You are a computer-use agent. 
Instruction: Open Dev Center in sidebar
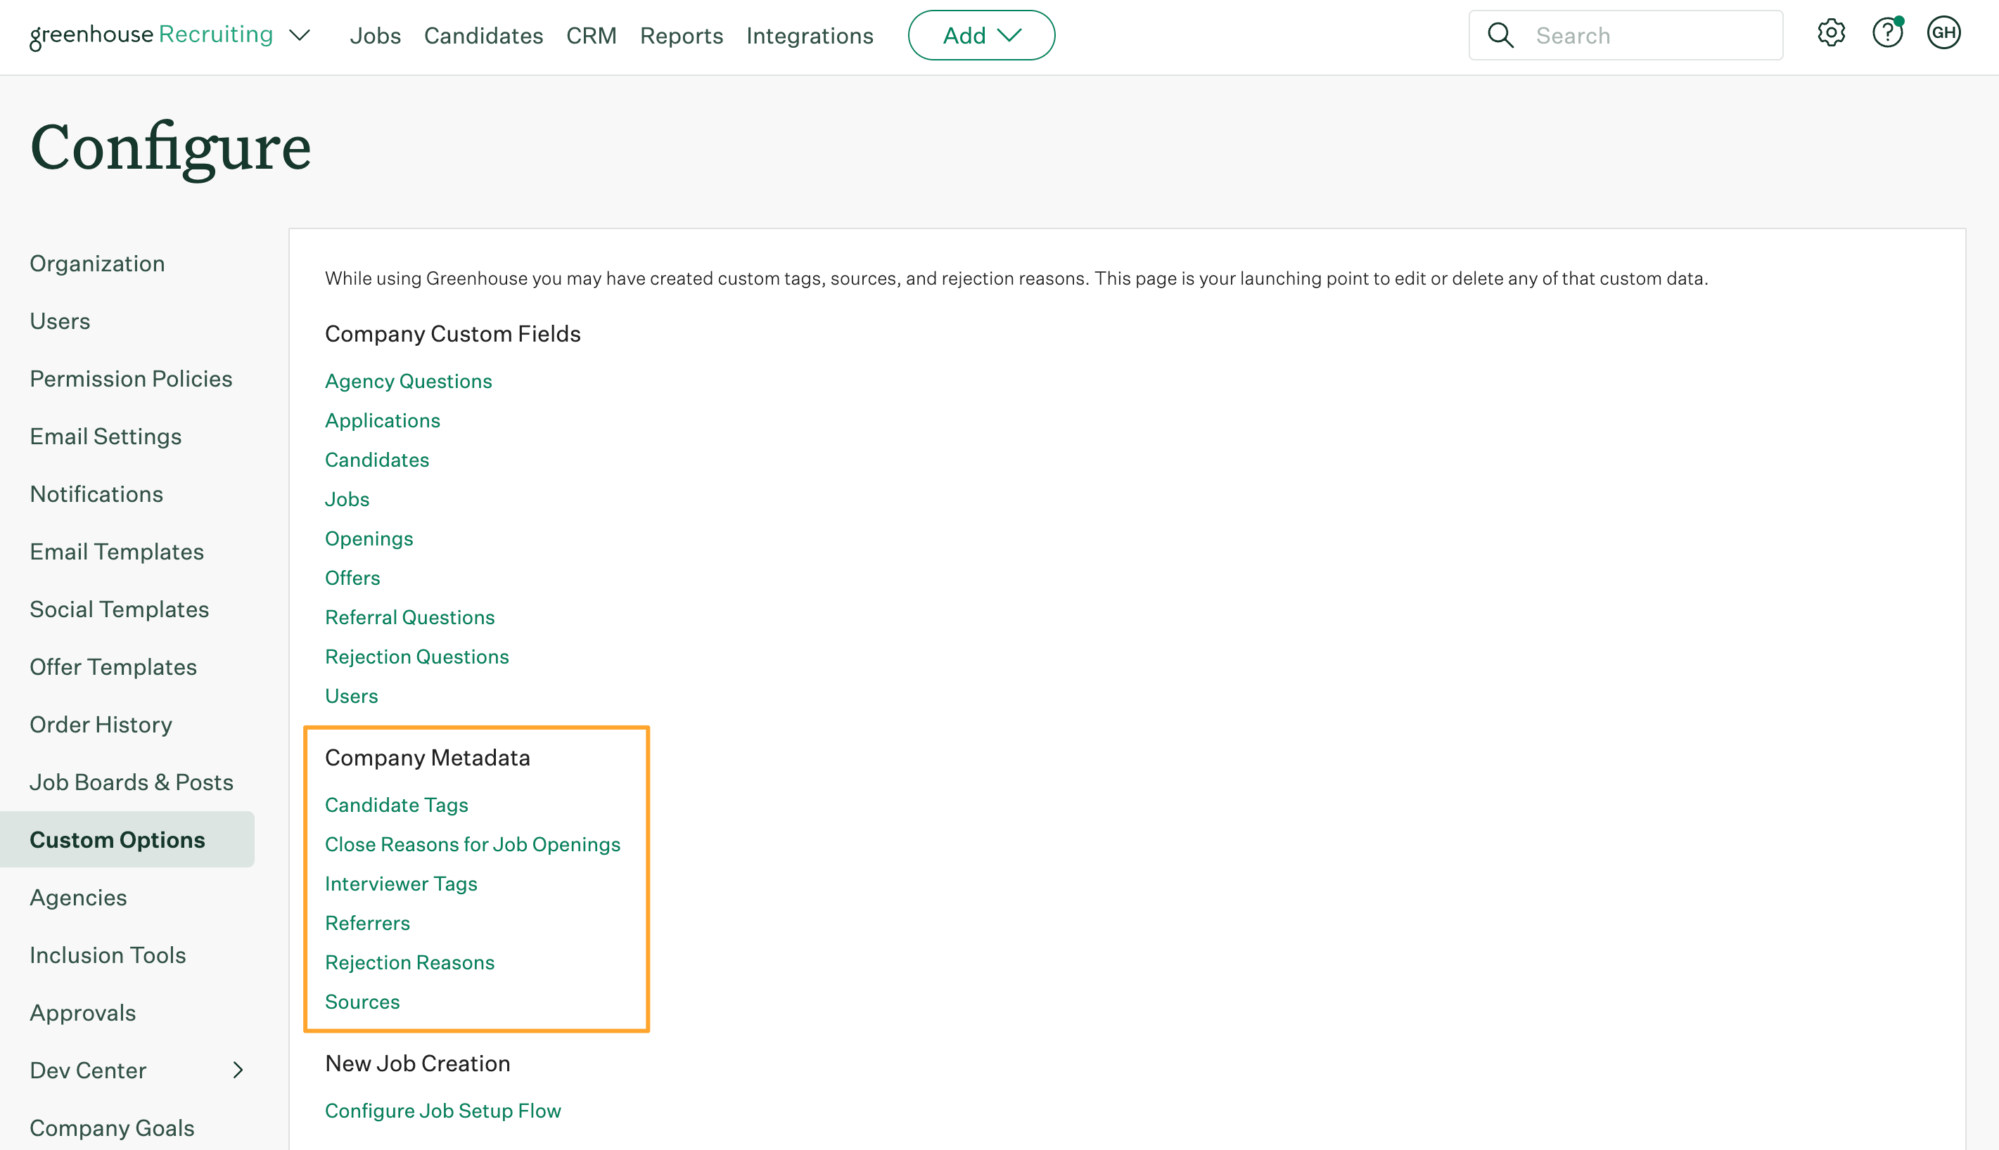click(x=89, y=1071)
